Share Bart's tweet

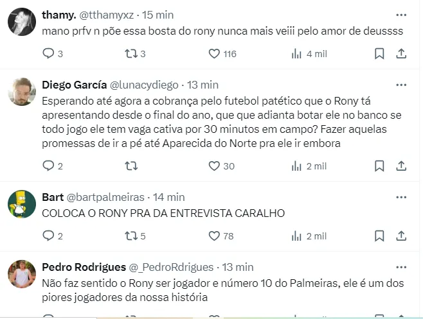point(401,236)
